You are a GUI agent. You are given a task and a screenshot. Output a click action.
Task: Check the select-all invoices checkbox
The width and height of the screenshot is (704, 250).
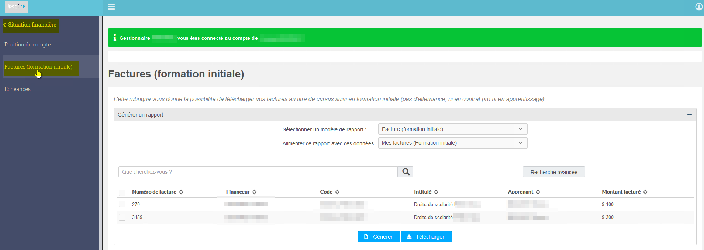(x=122, y=192)
